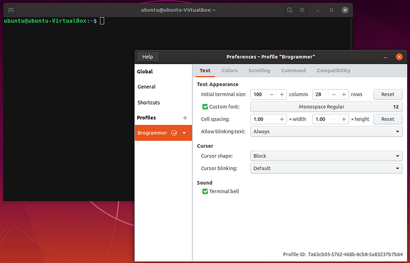
Task: Click the Help button
Action: pos(148,57)
